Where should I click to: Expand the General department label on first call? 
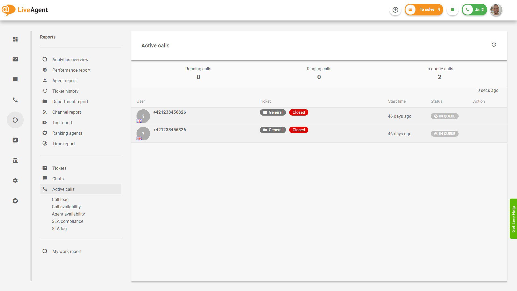pyautogui.click(x=273, y=112)
